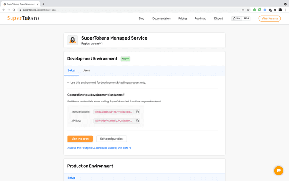Go to the Pricing page
The width and height of the screenshot is (289, 181).
coord(183,19)
